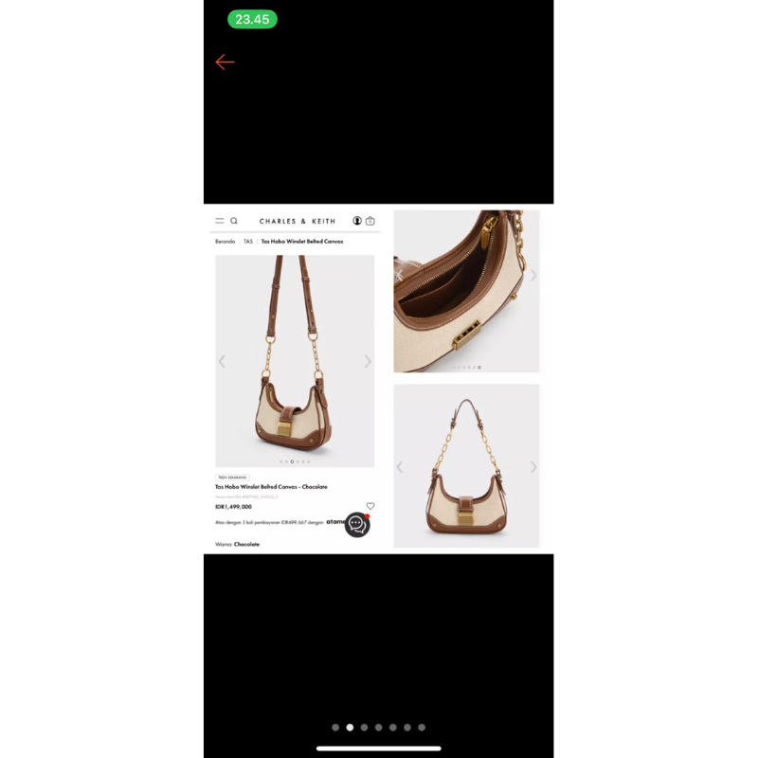Open the live chat bubble icon
Viewport: 758px width, 758px height.
point(357,525)
